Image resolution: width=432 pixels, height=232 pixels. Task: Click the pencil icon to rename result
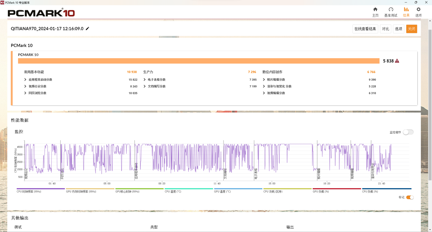point(88,29)
